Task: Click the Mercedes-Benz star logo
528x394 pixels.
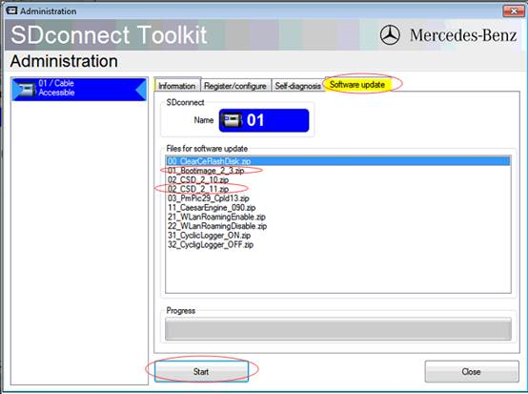Action: (x=390, y=35)
